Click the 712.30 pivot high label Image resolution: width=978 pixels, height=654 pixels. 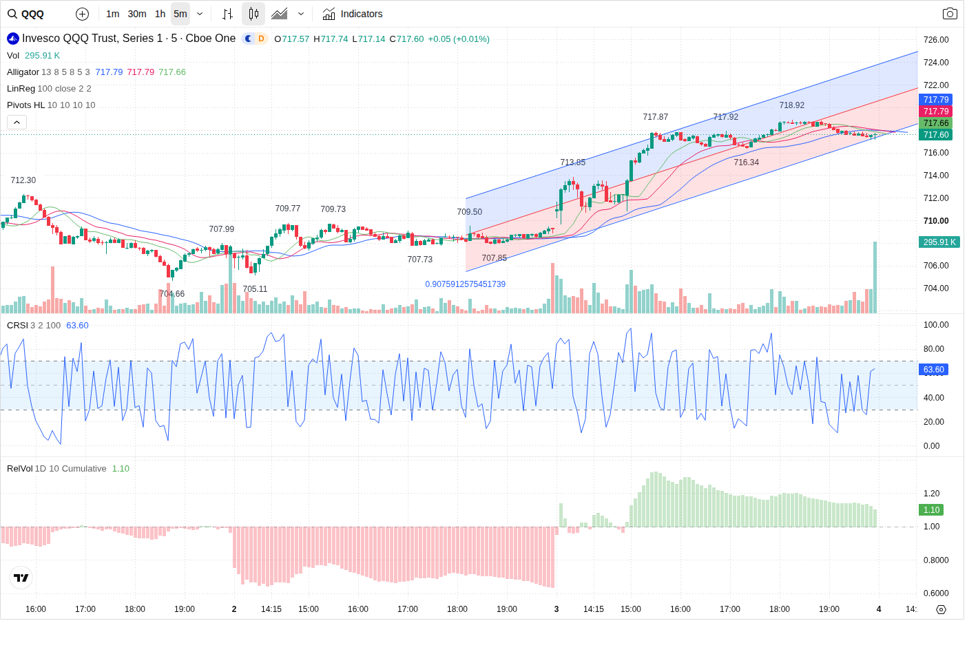[x=23, y=180]
